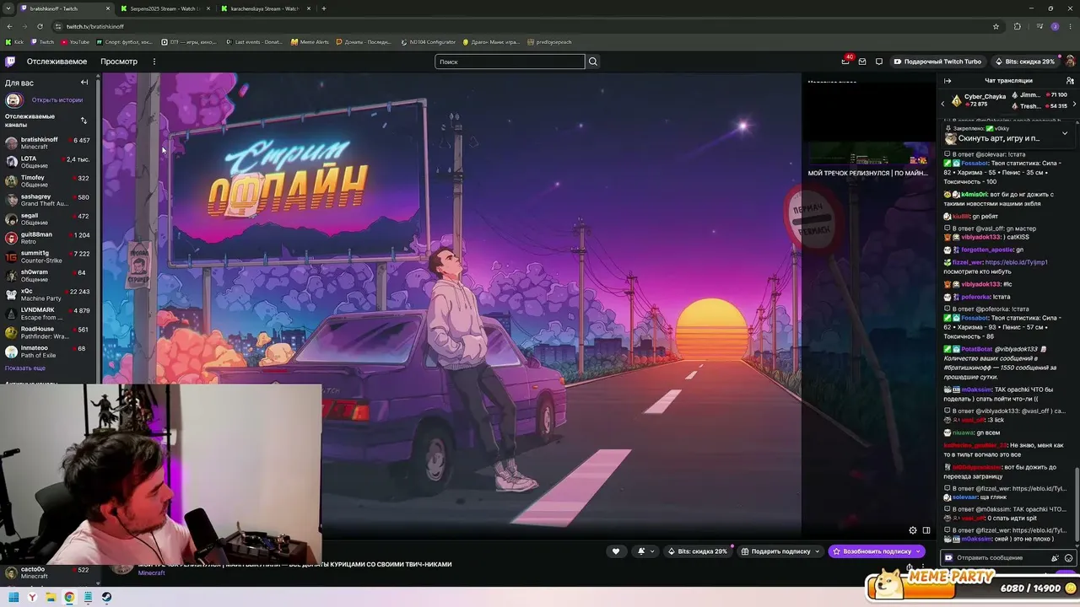This screenshot has width=1080, height=607.
Task: Expand notification bell dropdown
Action: tap(652, 551)
